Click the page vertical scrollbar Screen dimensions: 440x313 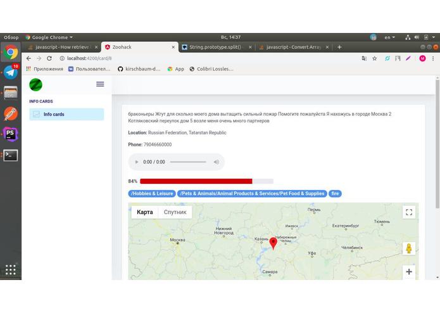(437, 144)
